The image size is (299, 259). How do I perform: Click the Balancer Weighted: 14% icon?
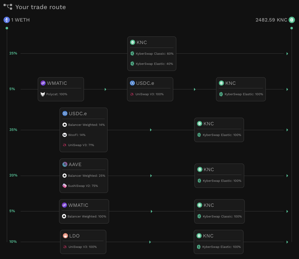[65, 125]
